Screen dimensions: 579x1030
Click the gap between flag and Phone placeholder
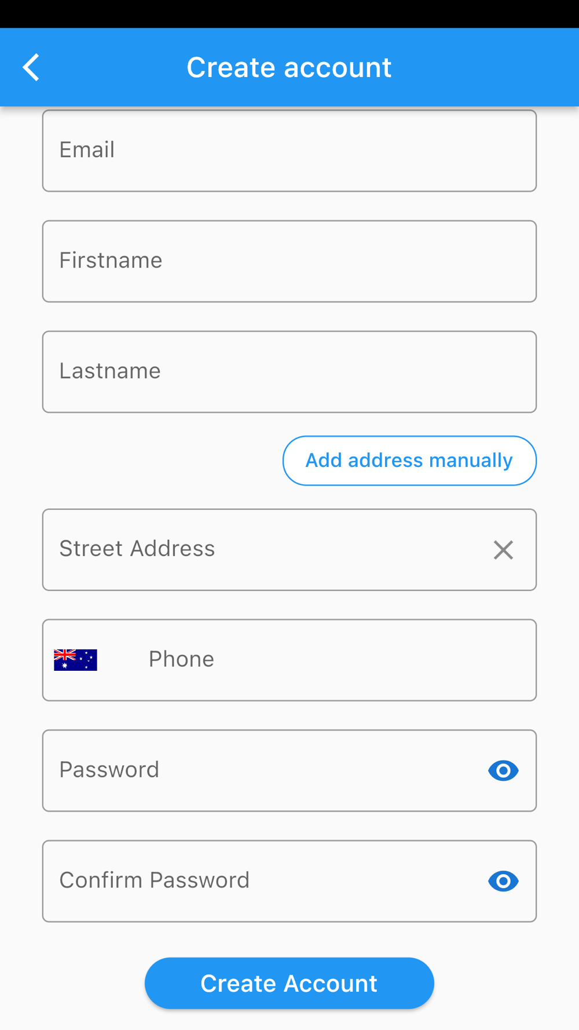coord(123,660)
